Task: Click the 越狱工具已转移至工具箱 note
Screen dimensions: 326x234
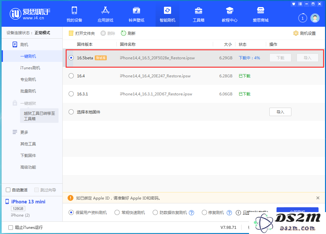Action: [39, 116]
